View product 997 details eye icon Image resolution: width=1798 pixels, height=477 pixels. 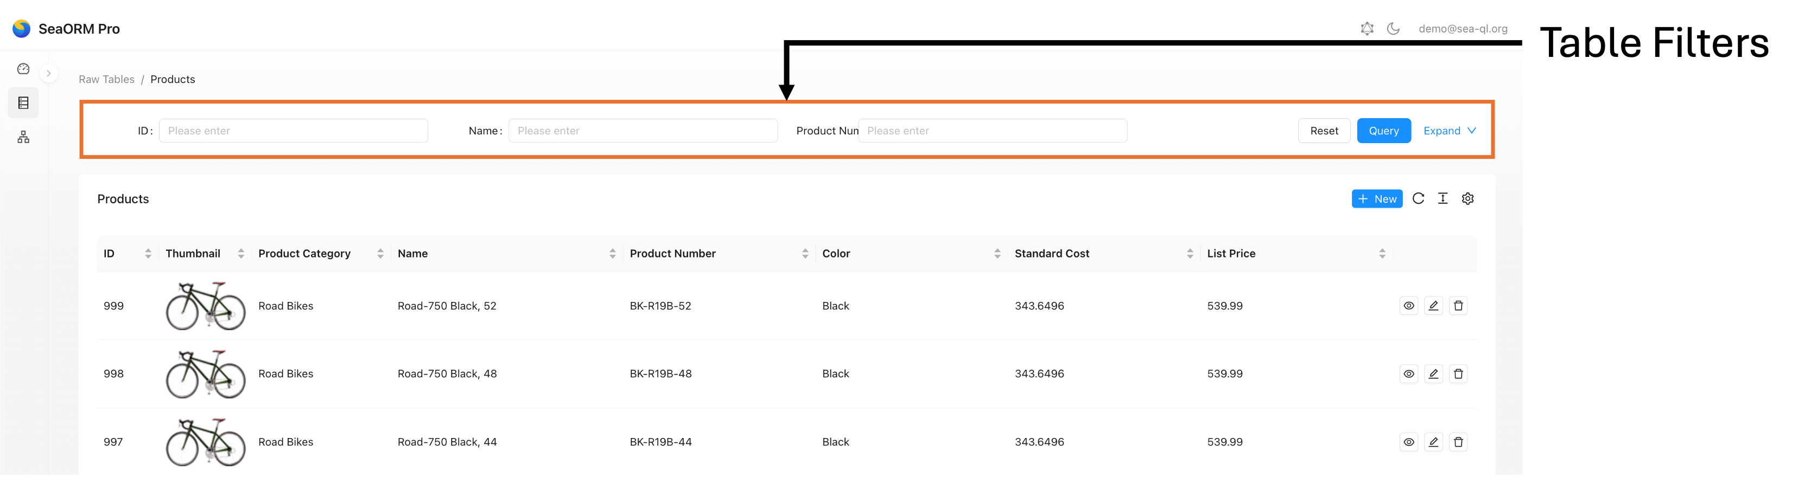(x=1408, y=442)
